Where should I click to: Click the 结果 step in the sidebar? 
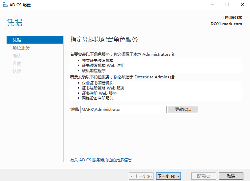tap(17, 71)
